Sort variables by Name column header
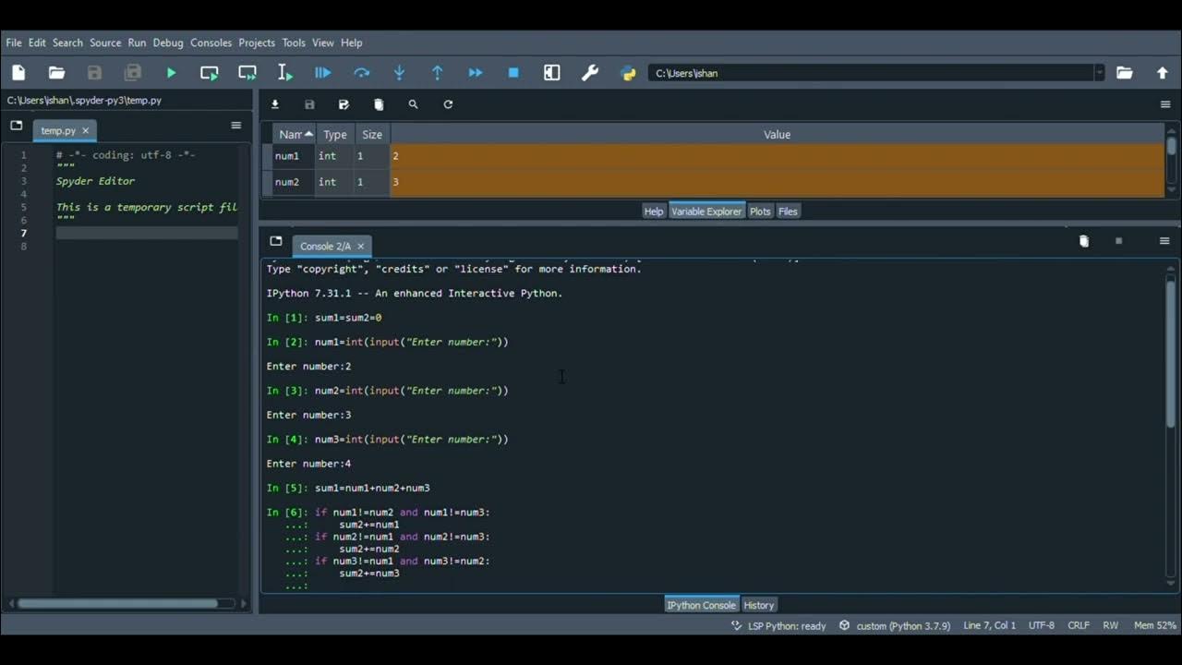Image resolution: width=1182 pixels, height=665 pixels. point(295,135)
